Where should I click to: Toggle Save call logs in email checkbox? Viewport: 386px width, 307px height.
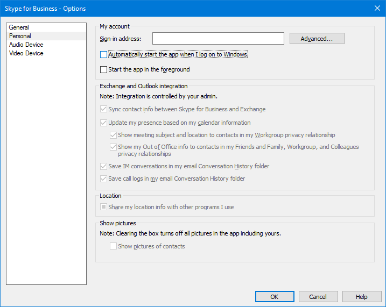104,179
